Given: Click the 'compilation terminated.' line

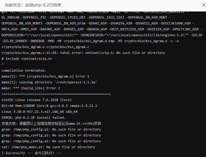Looking at the screenshot, I should click(24, 70).
